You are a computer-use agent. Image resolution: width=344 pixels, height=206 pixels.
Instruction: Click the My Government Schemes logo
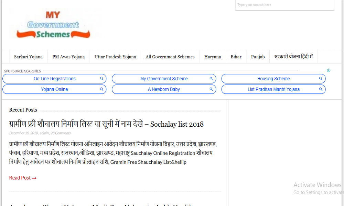coord(54,25)
